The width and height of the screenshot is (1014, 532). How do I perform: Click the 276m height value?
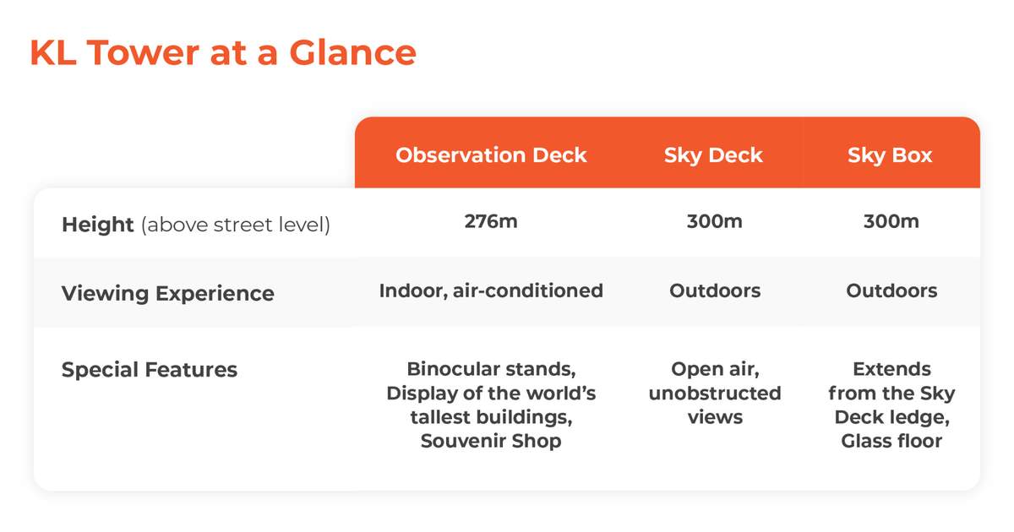(x=491, y=222)
